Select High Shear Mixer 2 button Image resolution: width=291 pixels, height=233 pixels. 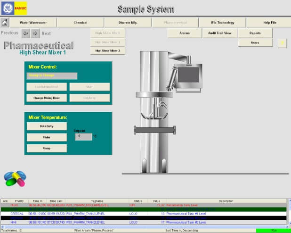(x=108, y=50)
